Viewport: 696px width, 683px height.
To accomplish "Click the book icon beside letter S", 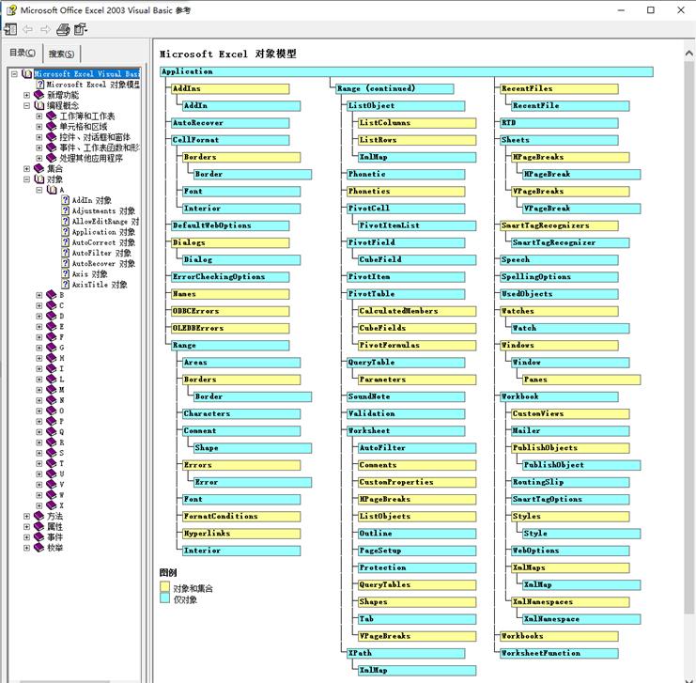I will click(x=52, y=453).
